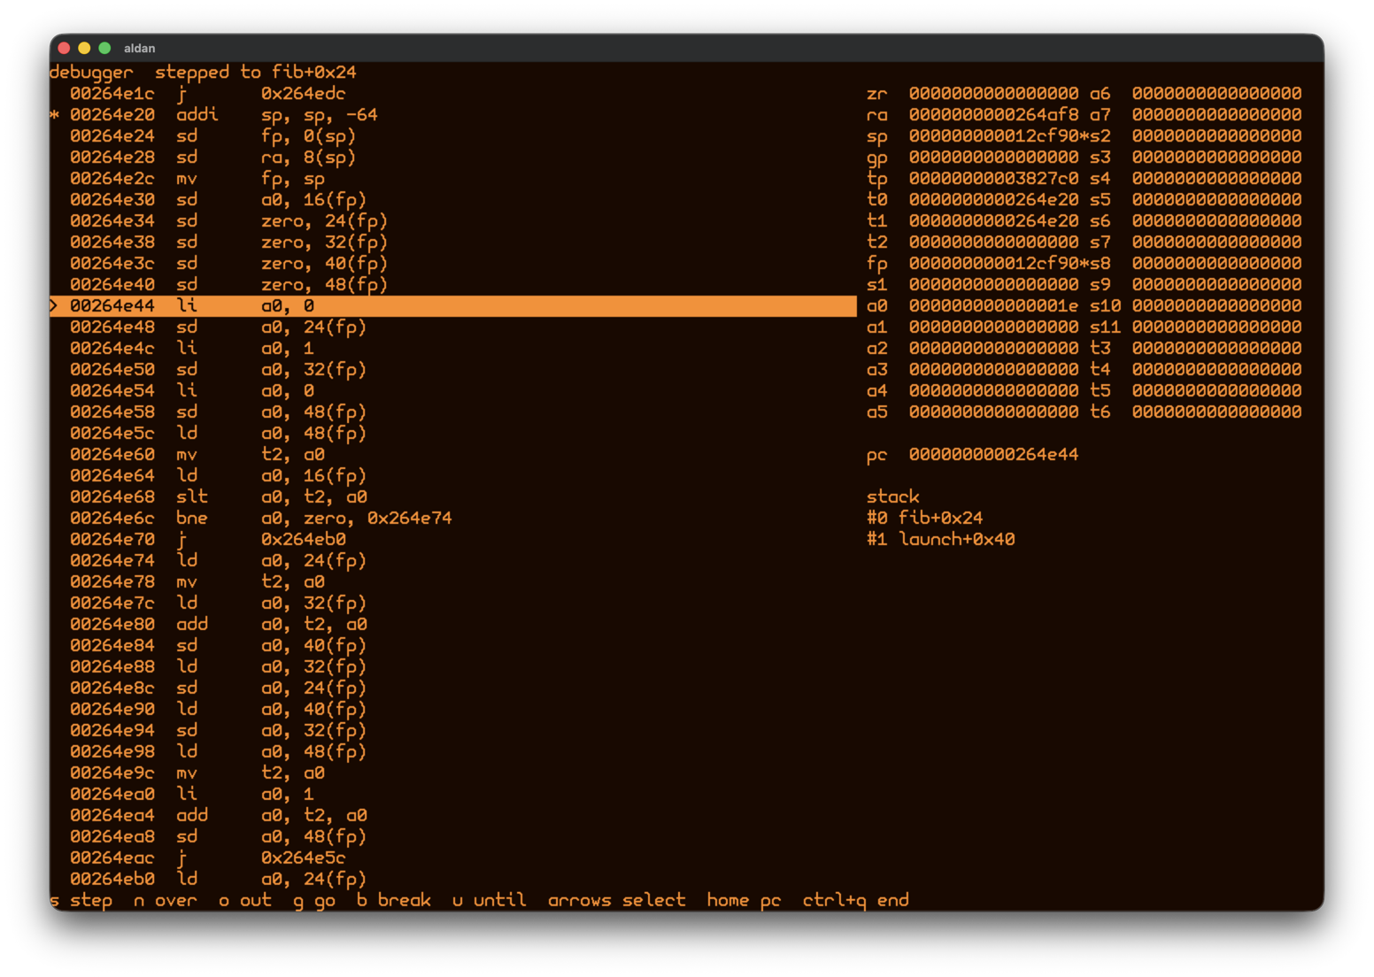Select the 'mv fp, sp' instruction row
Image resolution: width=1374 pixels, height=977 pixels.
(x=453, y=179)
